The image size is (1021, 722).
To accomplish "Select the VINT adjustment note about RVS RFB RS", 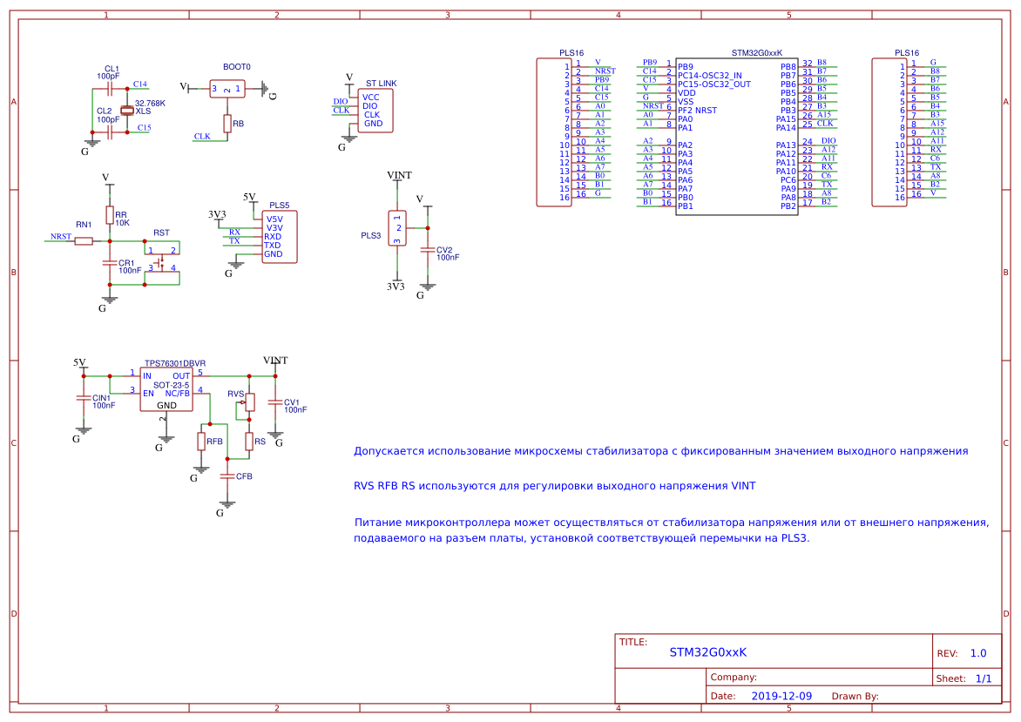I will coord(555,486).
